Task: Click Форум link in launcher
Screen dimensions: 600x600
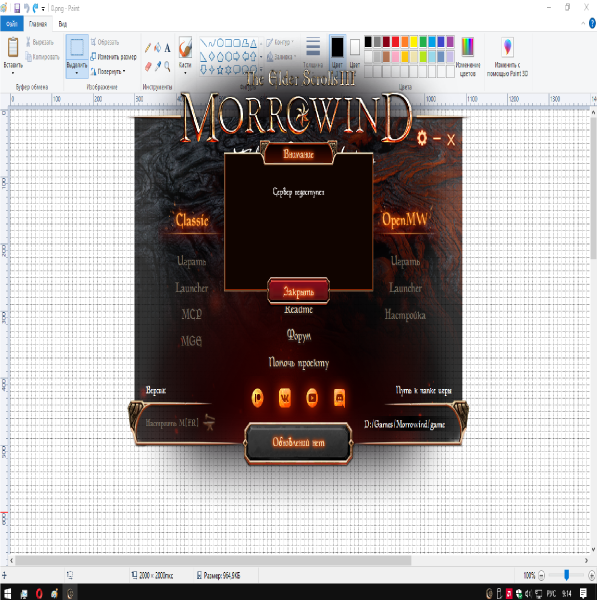Action: click(298, 335)
